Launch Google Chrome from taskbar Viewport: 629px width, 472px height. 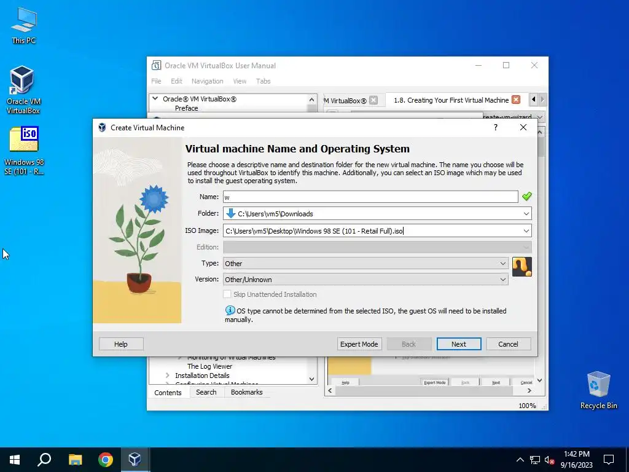point(106,460)
